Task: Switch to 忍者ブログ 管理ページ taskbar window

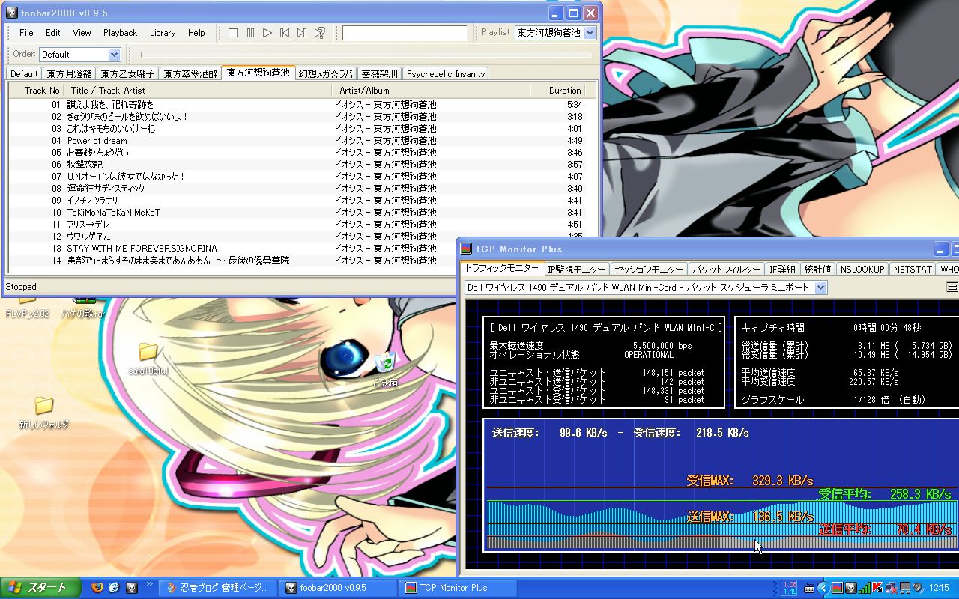Action: [218, 588]
